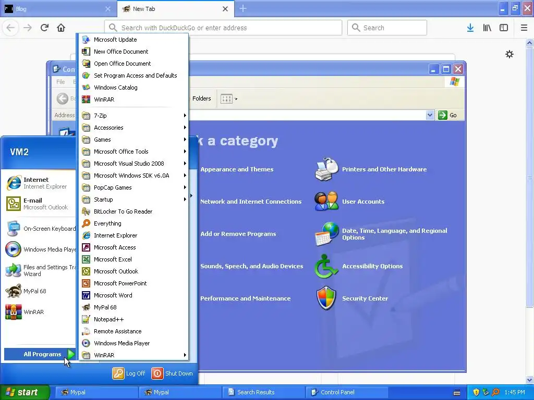This screenshot has height=400, width=534.
Task: Click security shield tray icon
Action: [x=476, y=392]
